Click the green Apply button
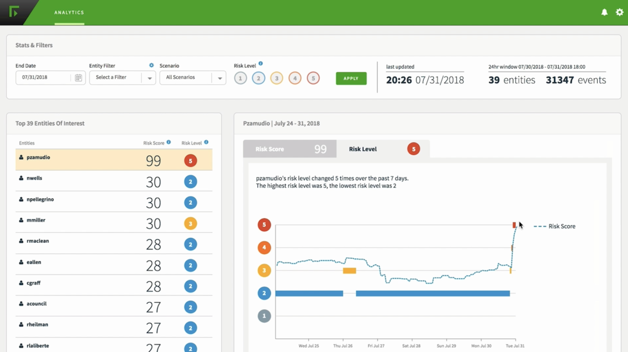The image size is (628, 352). click(351, 78)
